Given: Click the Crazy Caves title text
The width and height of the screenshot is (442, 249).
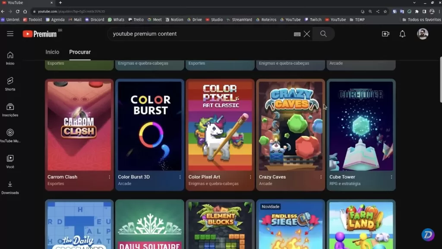Looking at the screenshot, I should 272,177.
